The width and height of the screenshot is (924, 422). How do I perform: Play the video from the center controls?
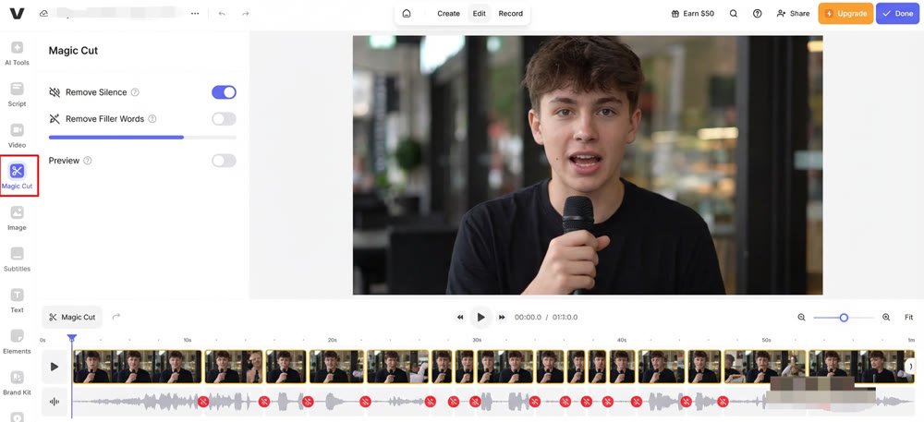[480, 318]
